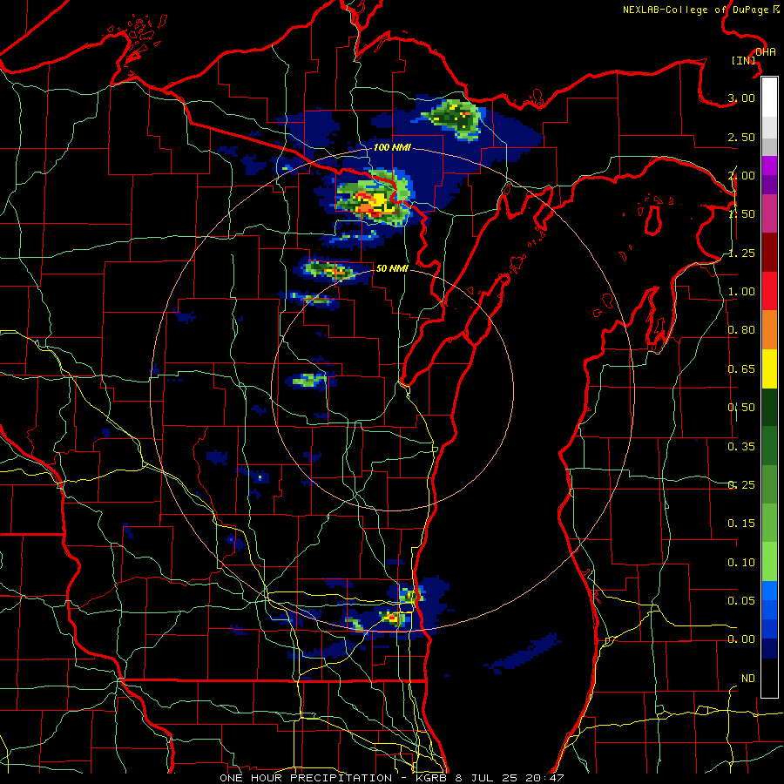Click the 100 NMI range ring label
The height and width of the screenshot is (784, 784).
pyautogui.click(x=392, y=147)
